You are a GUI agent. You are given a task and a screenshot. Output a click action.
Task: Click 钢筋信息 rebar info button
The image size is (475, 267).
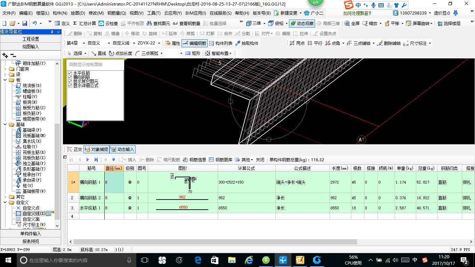click(194, 160)
